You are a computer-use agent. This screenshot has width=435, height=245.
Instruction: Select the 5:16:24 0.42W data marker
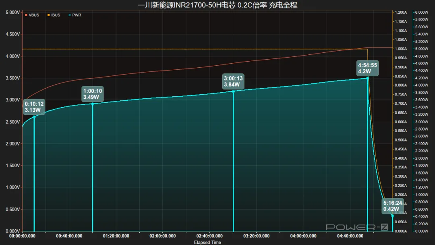coord(393,206)
